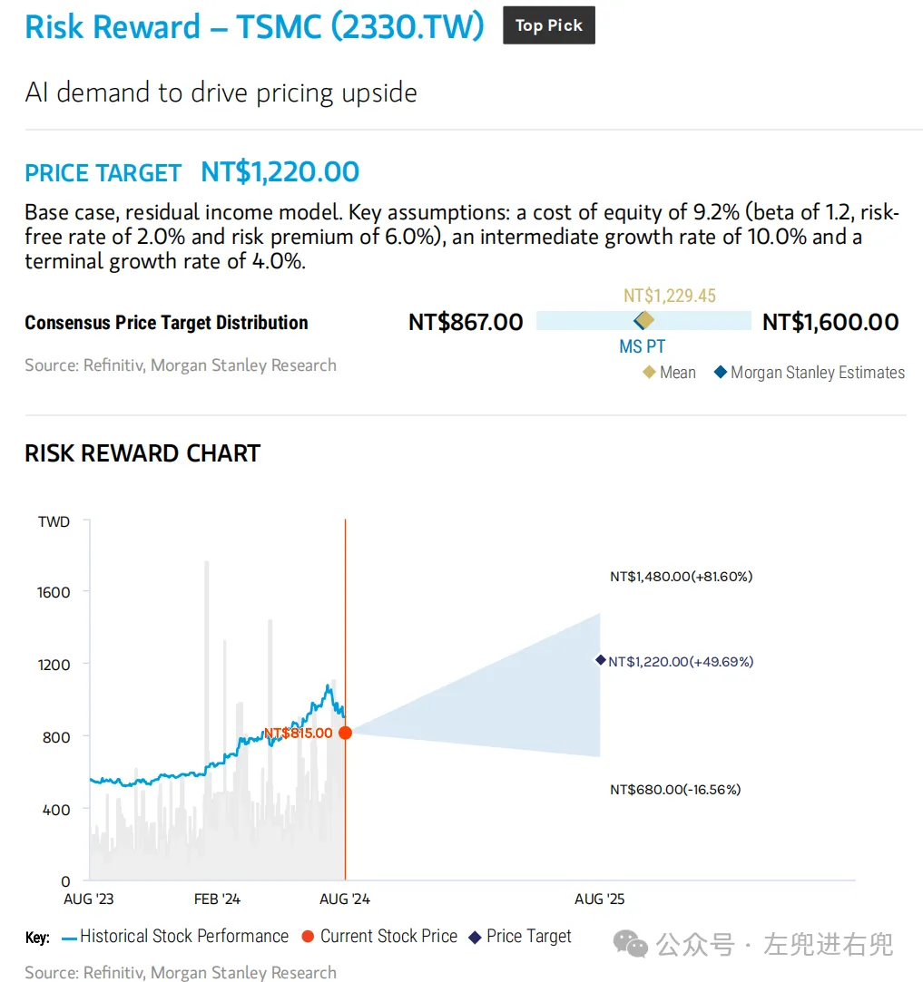Click the gold Mean legend diamond

tap(650, 372)
